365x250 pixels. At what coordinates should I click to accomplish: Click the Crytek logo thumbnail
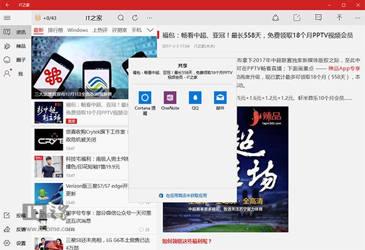[x=49, y=140]
